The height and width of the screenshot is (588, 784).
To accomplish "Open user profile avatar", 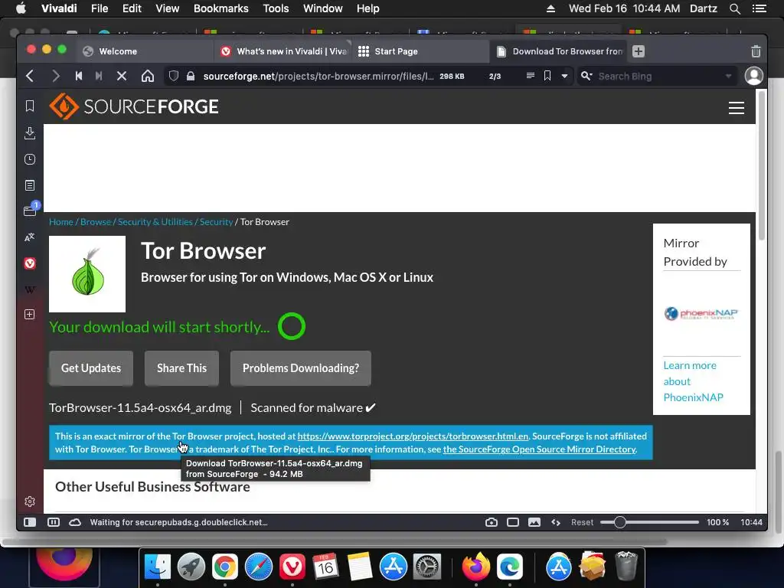I will pyautogui.click(x=754, y=76).
